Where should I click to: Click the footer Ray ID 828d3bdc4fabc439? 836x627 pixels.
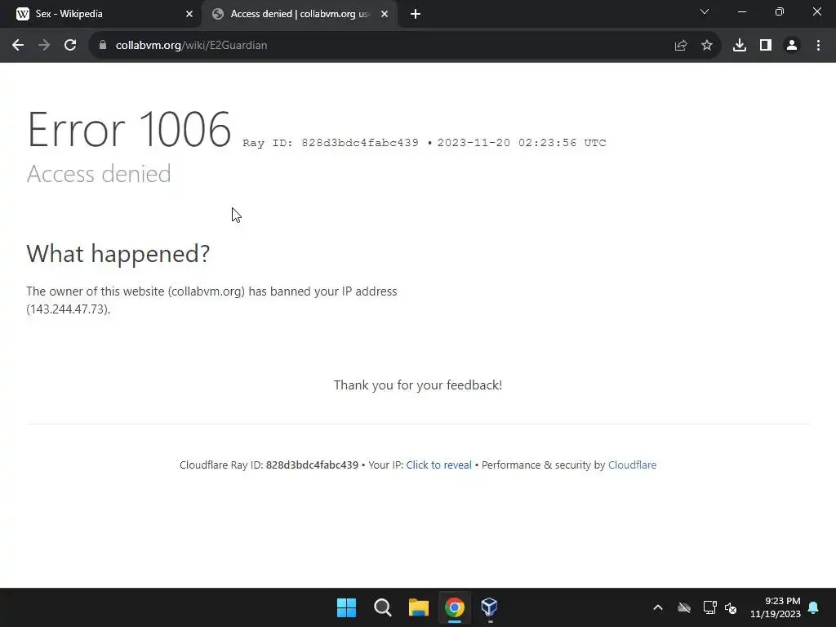[312, 465]
